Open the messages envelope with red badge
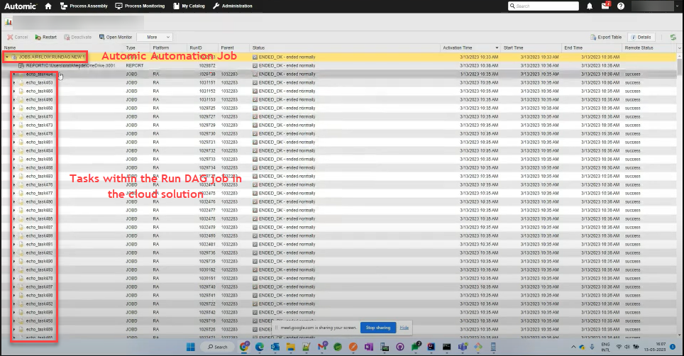This screenshot has width=684, height=356. (x=605, y=6)
